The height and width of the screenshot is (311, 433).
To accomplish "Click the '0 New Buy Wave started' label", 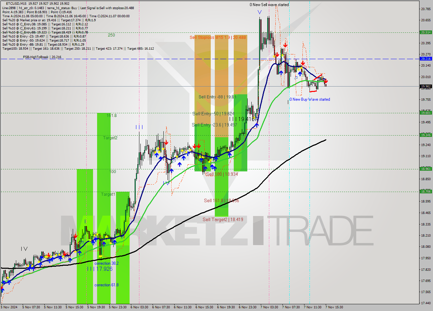I will (310, 99).
